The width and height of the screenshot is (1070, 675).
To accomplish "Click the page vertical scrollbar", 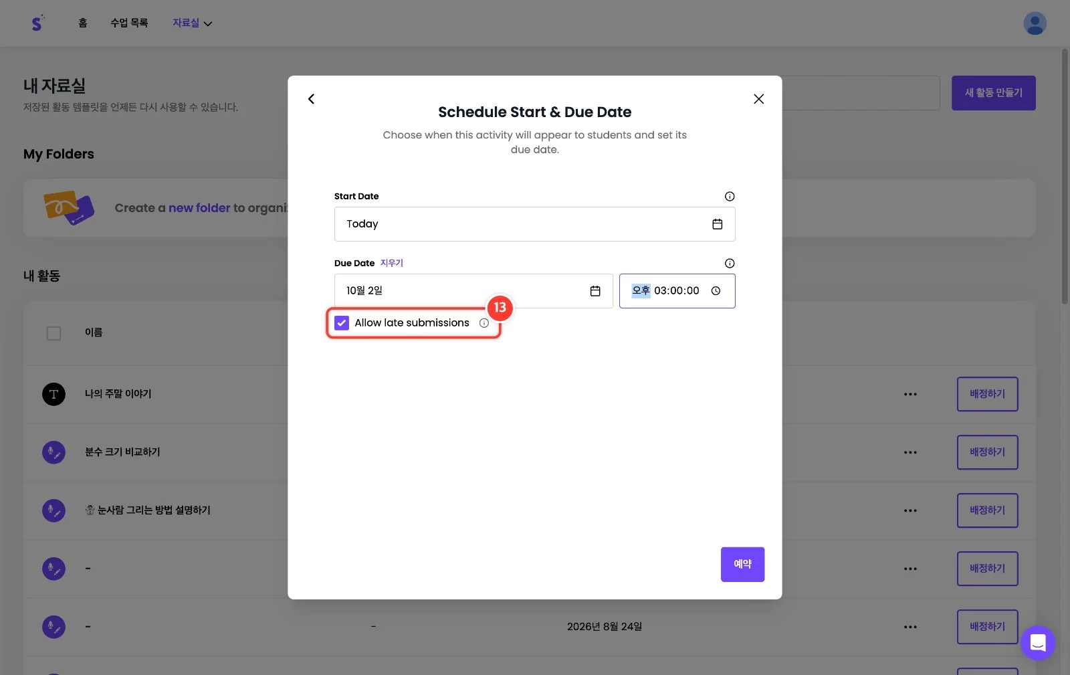I will 1065,177.
